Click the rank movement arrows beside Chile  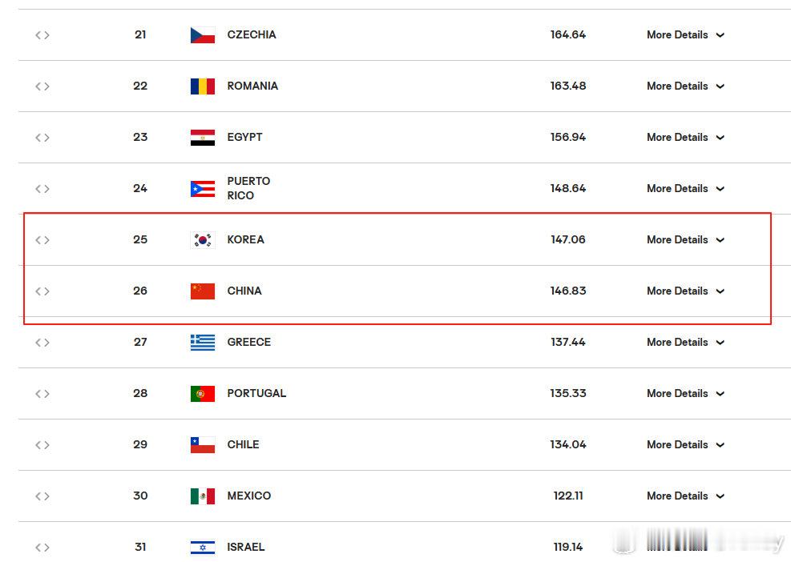click(42, 445)
